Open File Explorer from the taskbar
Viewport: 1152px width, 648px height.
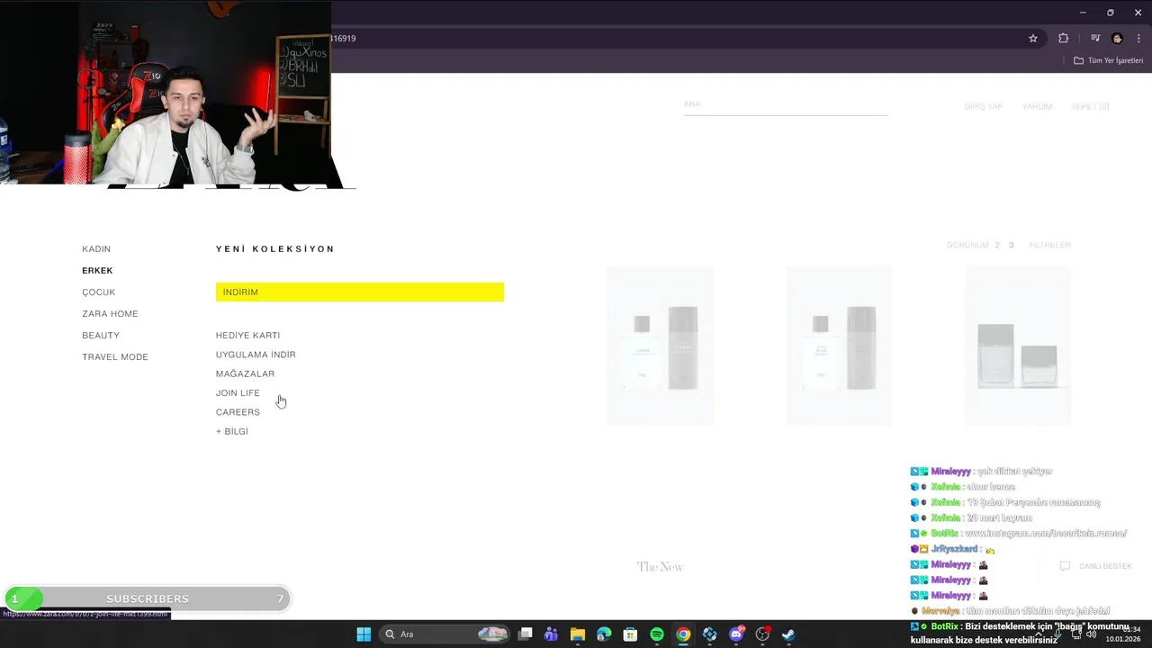578,634
